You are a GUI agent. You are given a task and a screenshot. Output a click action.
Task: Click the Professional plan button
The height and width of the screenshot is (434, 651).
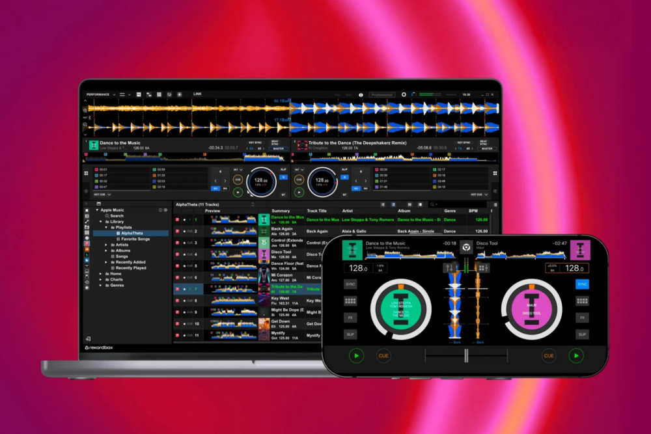click(382, 95)
